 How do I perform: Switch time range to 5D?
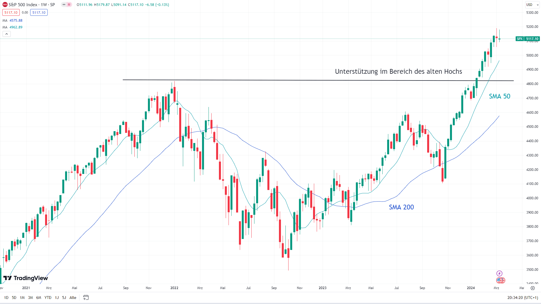point(14,298)
